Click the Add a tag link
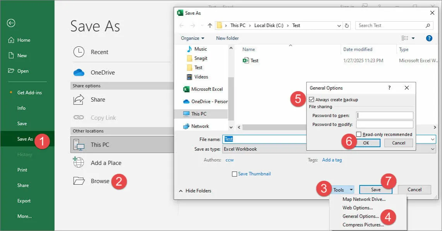Image resolution: width=442 pixels, height=231 pixels. (332, 160)
